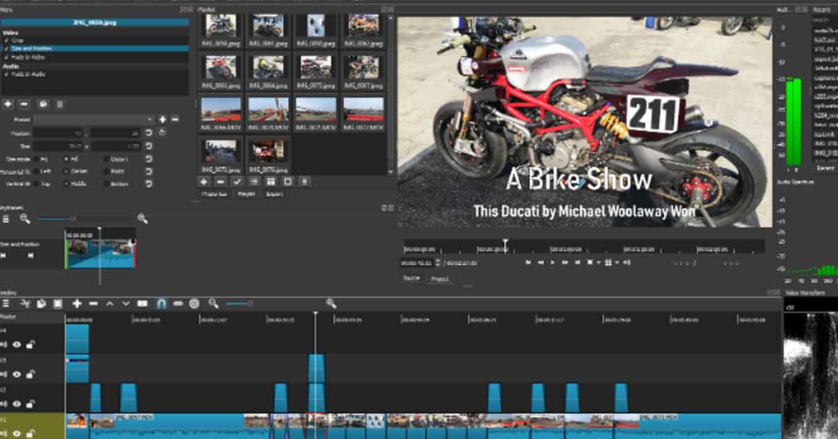Reset the Size values with the undo arrow
Image resolution: width=838 pixels, height=439 pixels.
[149, 145]
